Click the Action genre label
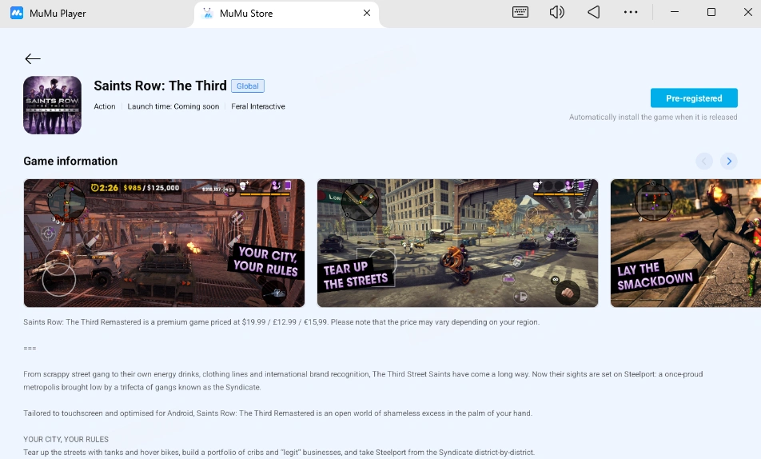Viewport: 761px width, 459px height. tap(105, 106)
